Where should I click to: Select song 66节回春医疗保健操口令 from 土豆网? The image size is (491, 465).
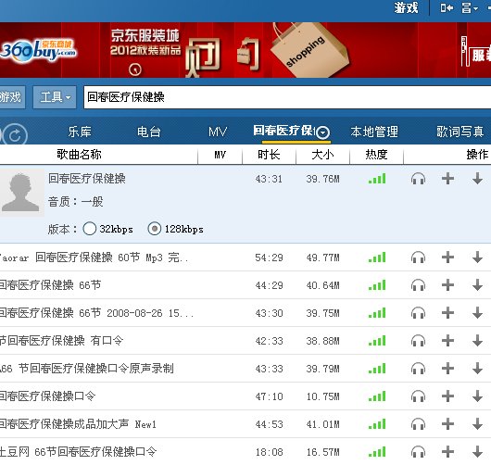(x=79, y=451)
